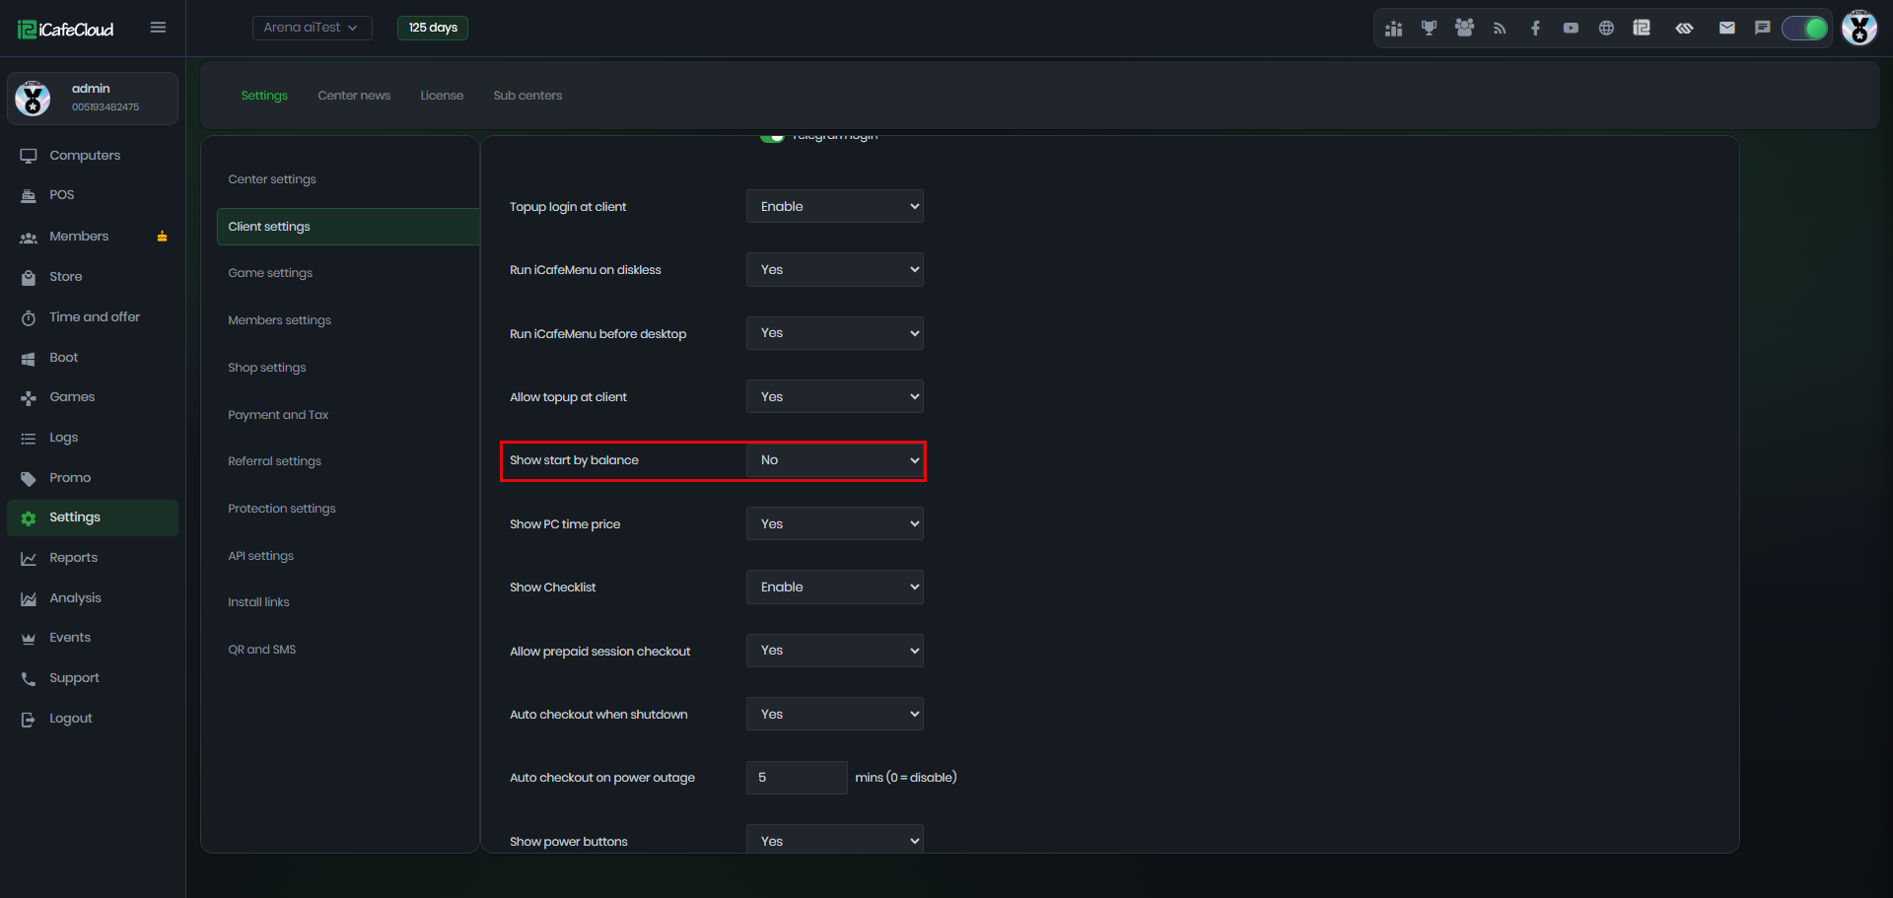This screenshot has height=898, width=1893.
Task: Click the iCafeCloud logo icon in top bar
Action: coord(1642,29)
